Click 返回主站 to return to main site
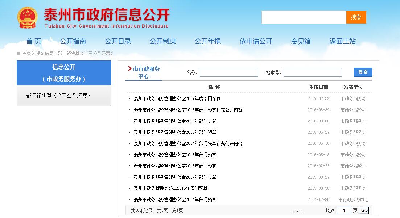 tap(343, 41)
